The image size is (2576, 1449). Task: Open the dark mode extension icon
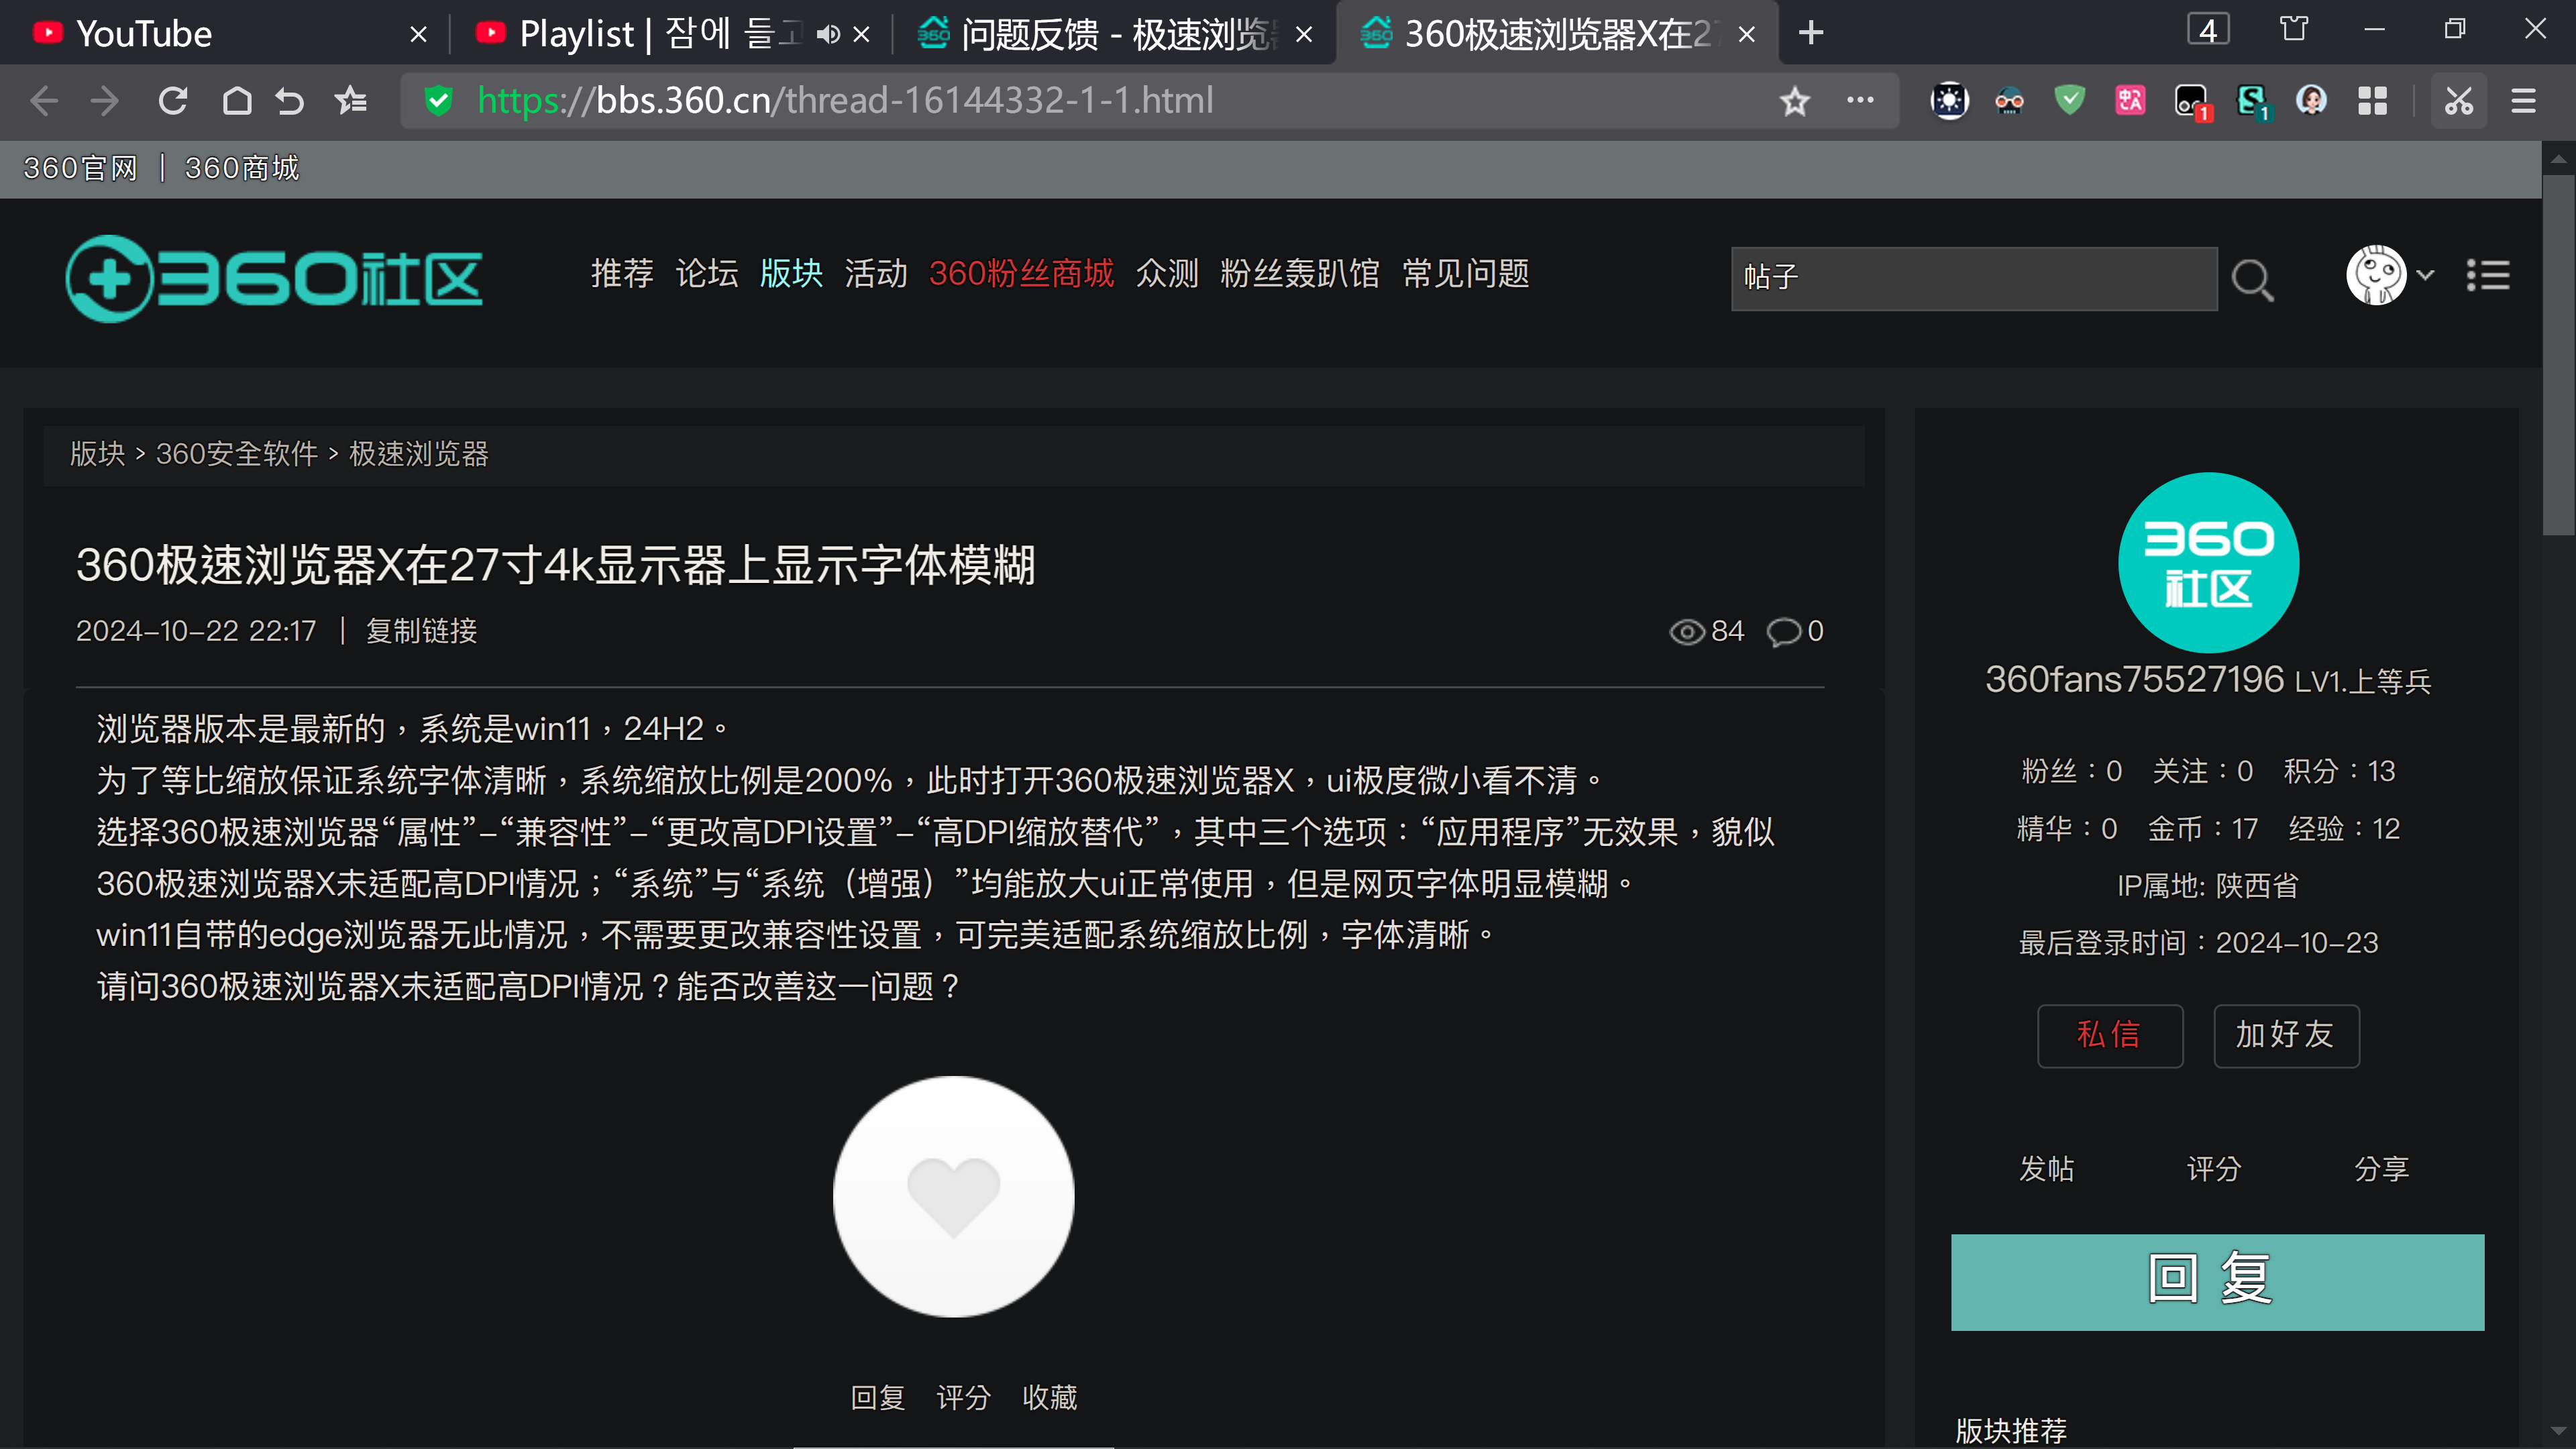point(1949,100)
